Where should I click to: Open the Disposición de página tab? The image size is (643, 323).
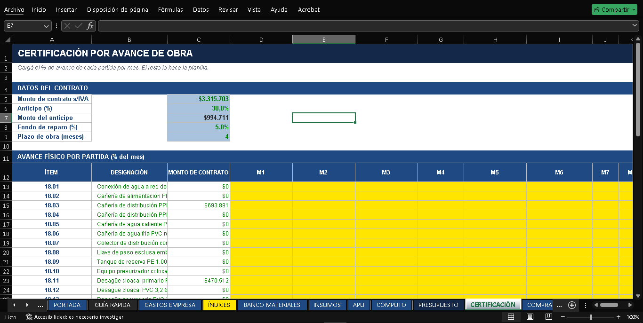click(118, 9)
